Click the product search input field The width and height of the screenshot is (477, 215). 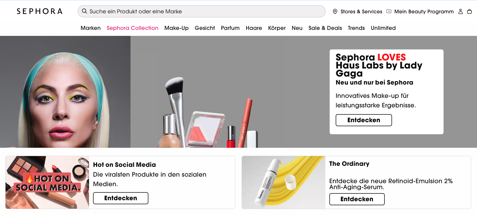click(201, 11)
